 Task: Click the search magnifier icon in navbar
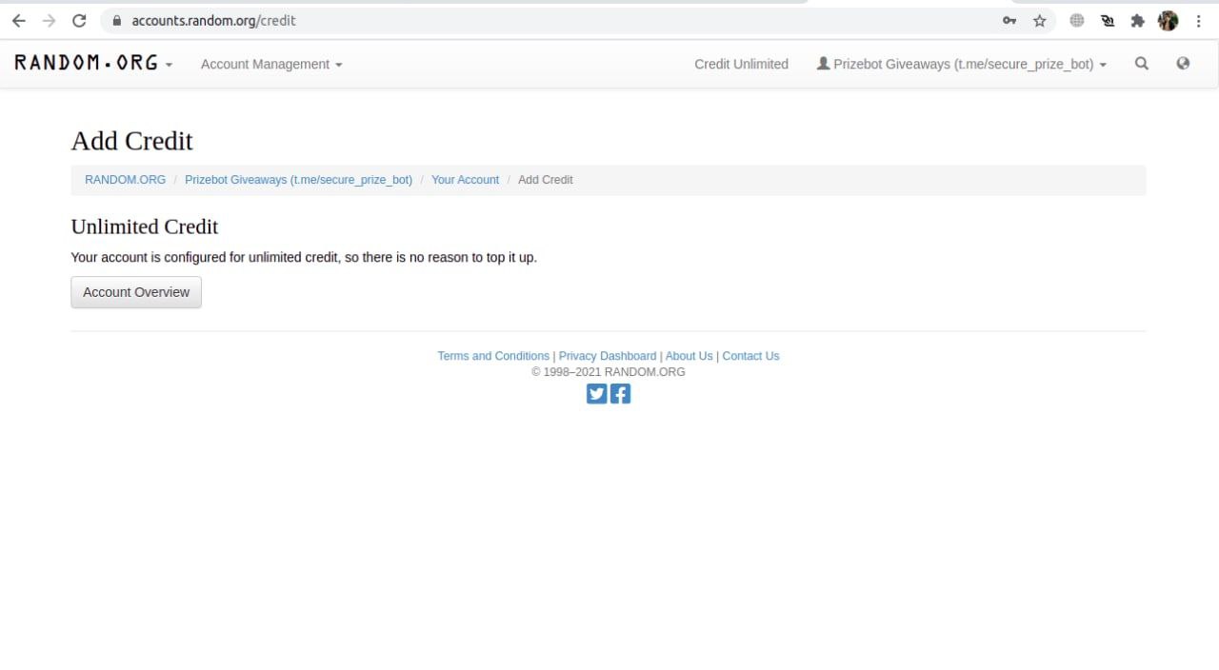(1142, 64)
